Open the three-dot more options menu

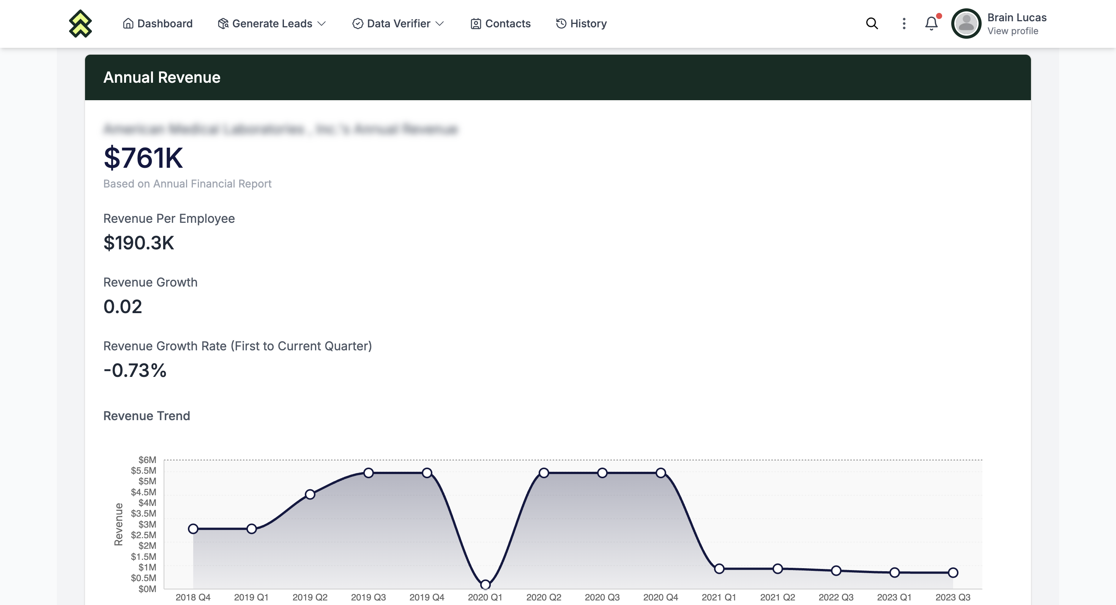(x=904, y=24)
